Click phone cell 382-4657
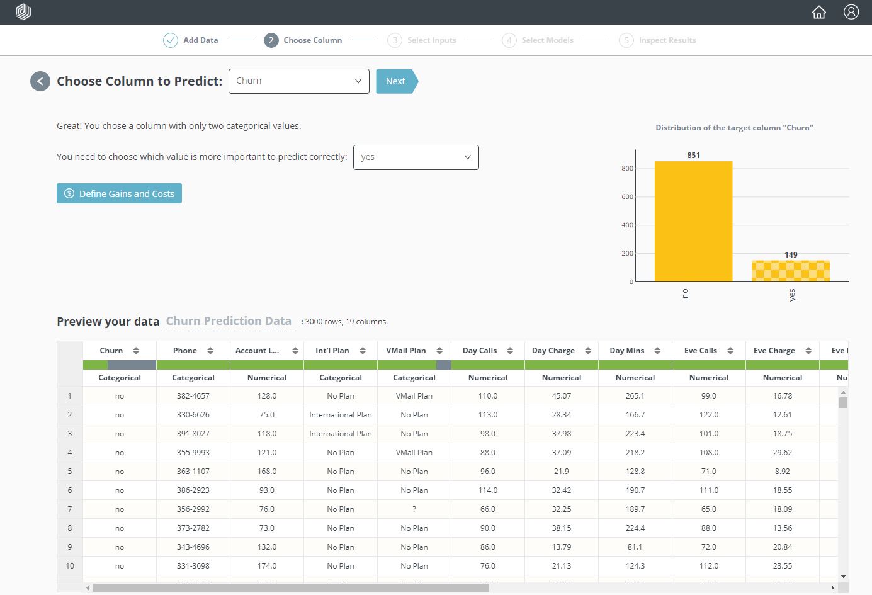Viewport: 872px width, 595px height. [193, 396]
